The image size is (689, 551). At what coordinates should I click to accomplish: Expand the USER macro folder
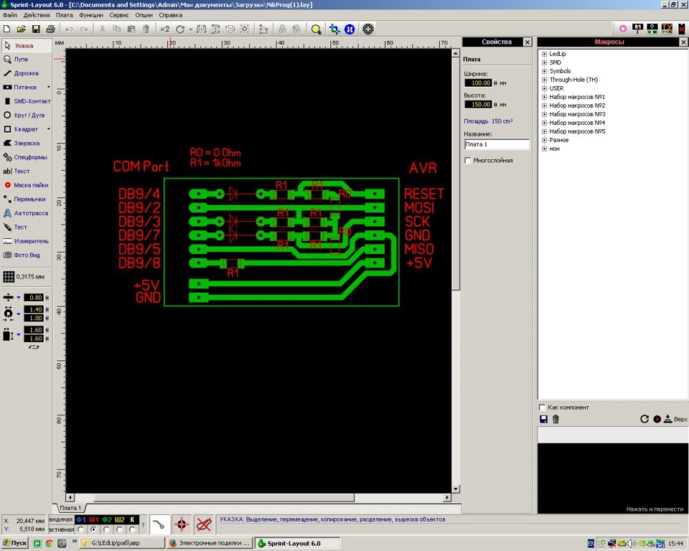click(x=545, y=88)
